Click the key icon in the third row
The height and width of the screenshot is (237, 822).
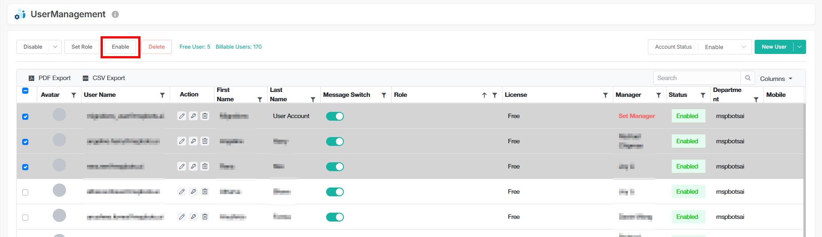(x=193, y=166)
